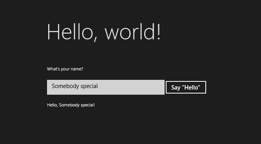The height and width of the screenshot is (144, 261).
Task: Submit the name with the Say "Hello" button
Action: [186, 87]
